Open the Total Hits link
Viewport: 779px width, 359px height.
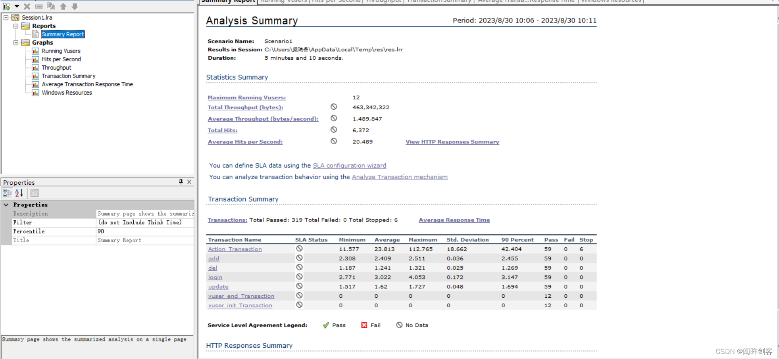(222, 131)
